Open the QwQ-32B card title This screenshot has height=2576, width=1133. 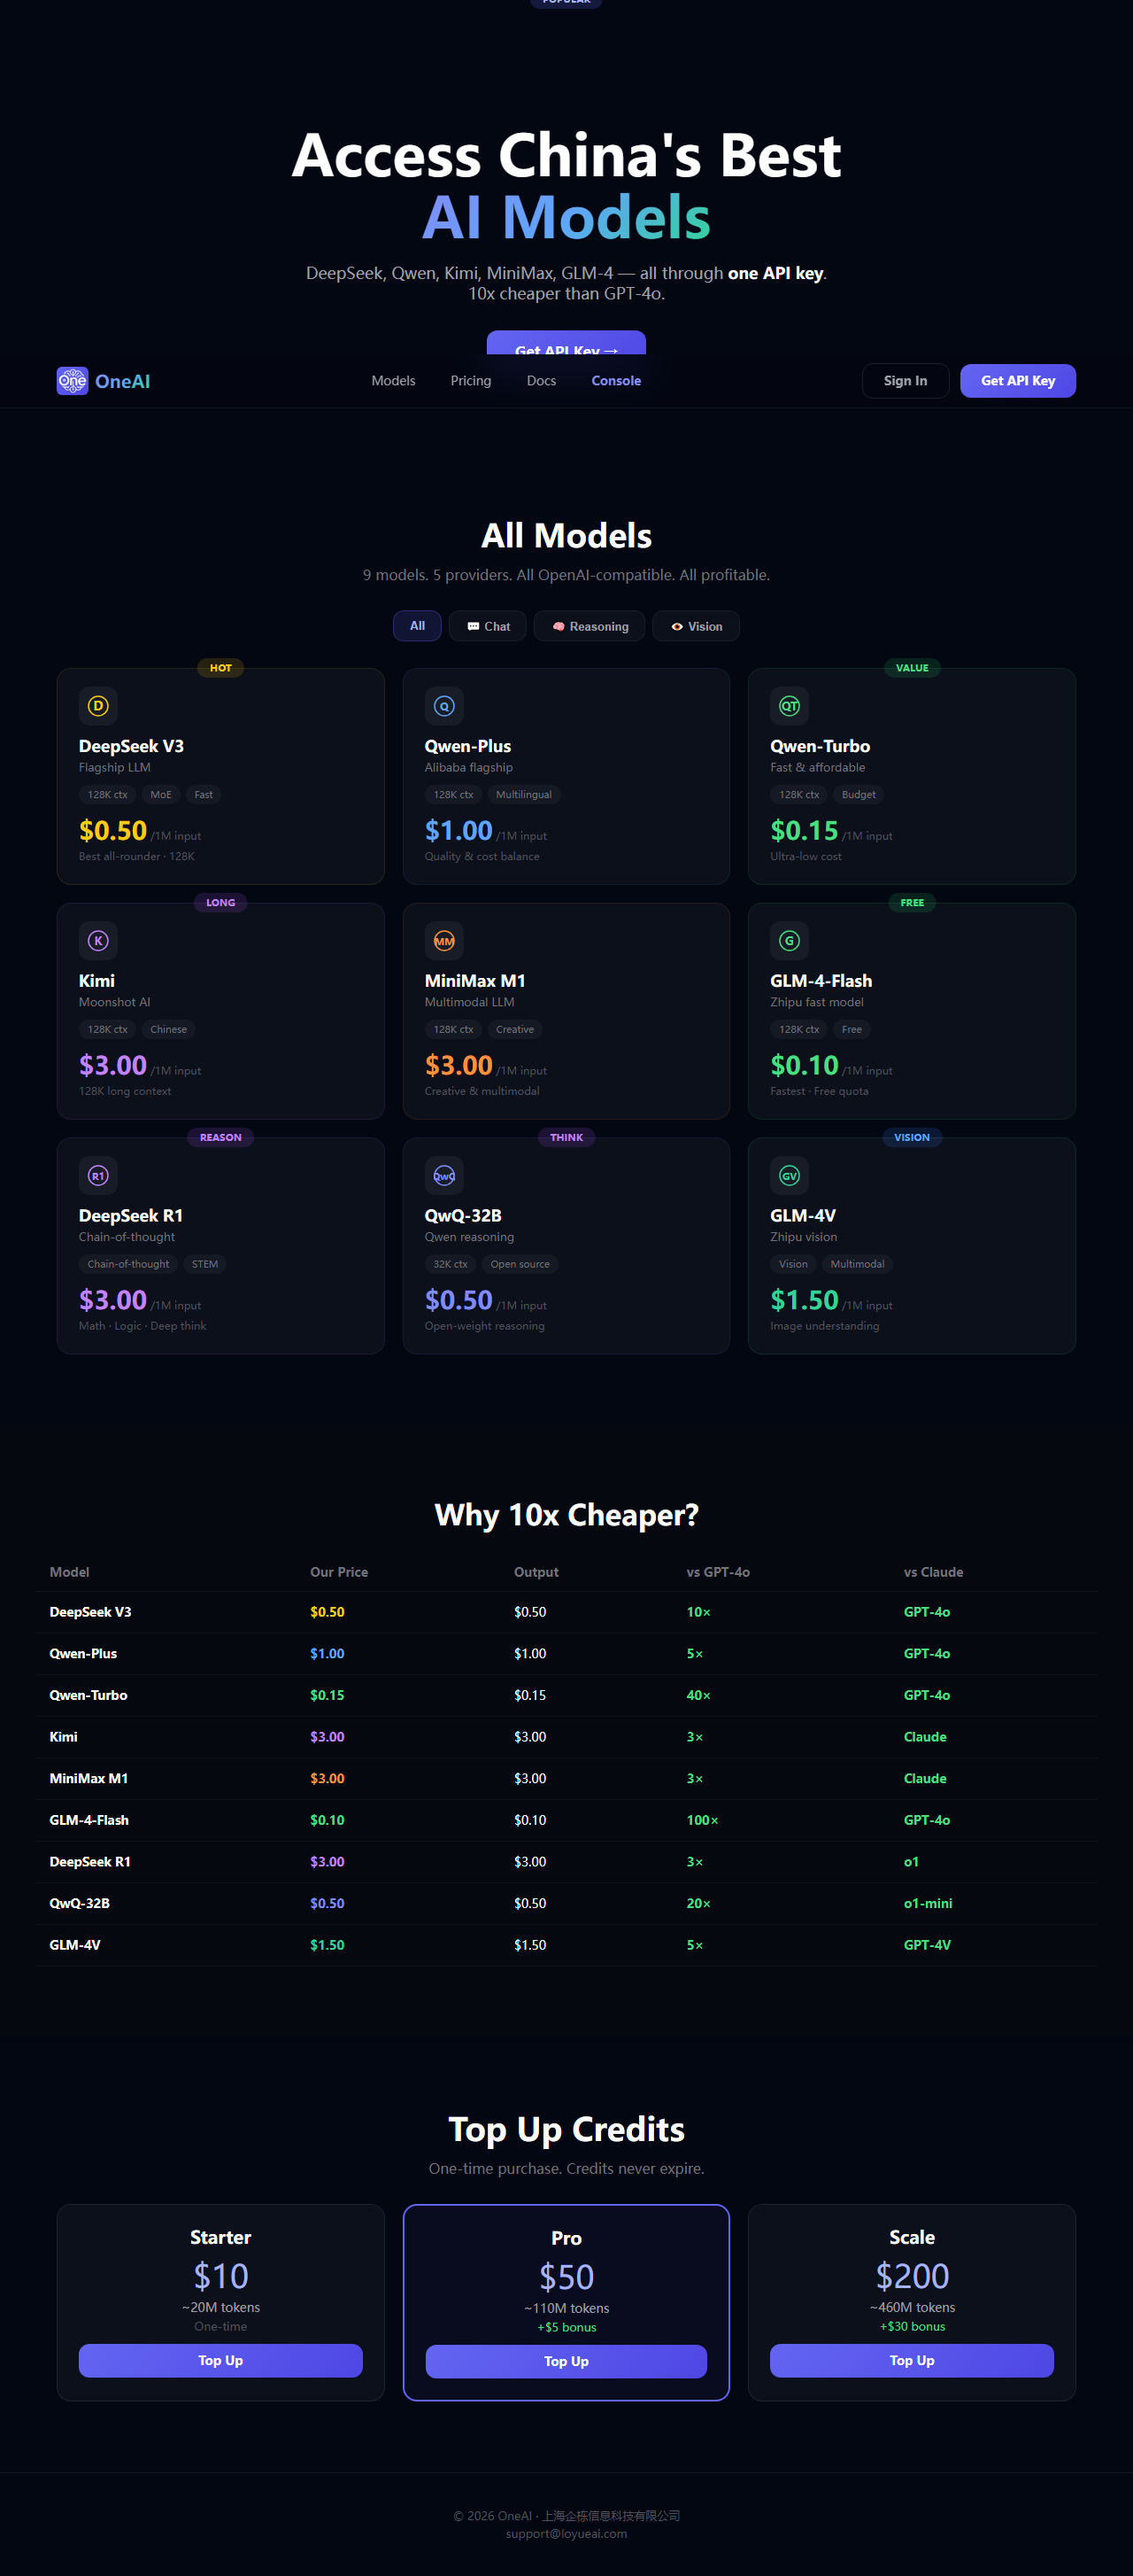463,1216
